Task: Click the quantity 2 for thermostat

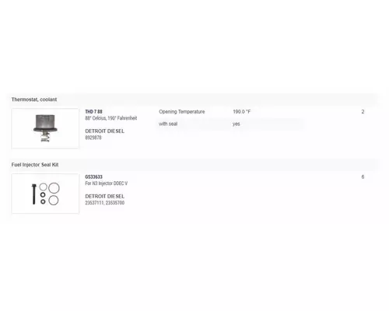Action: pyautogui.click(x=363, y=112)
